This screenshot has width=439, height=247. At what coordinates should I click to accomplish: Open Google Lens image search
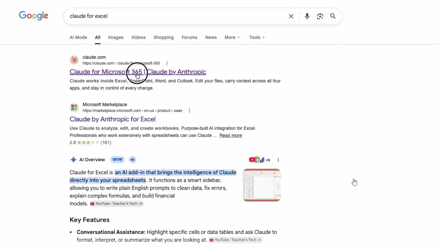[x=320, y=16]
